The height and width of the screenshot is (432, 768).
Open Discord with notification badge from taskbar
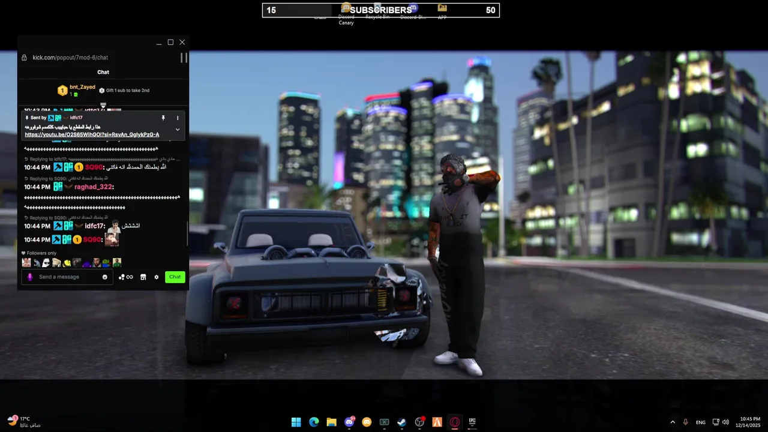pyautogui.click(x=349, y=422)
